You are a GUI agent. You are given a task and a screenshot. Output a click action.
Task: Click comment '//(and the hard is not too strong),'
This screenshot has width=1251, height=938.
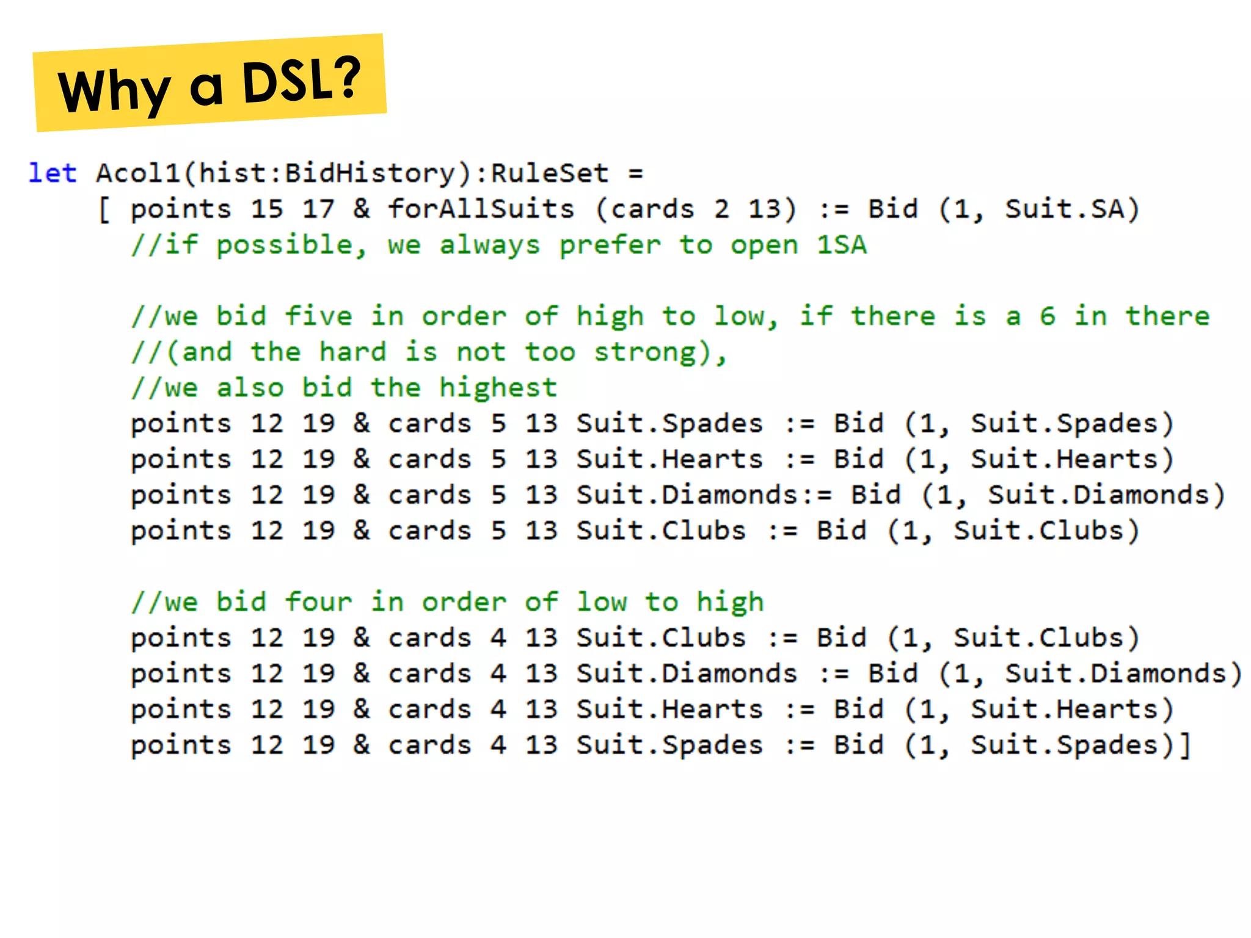(x=429, y=352)
